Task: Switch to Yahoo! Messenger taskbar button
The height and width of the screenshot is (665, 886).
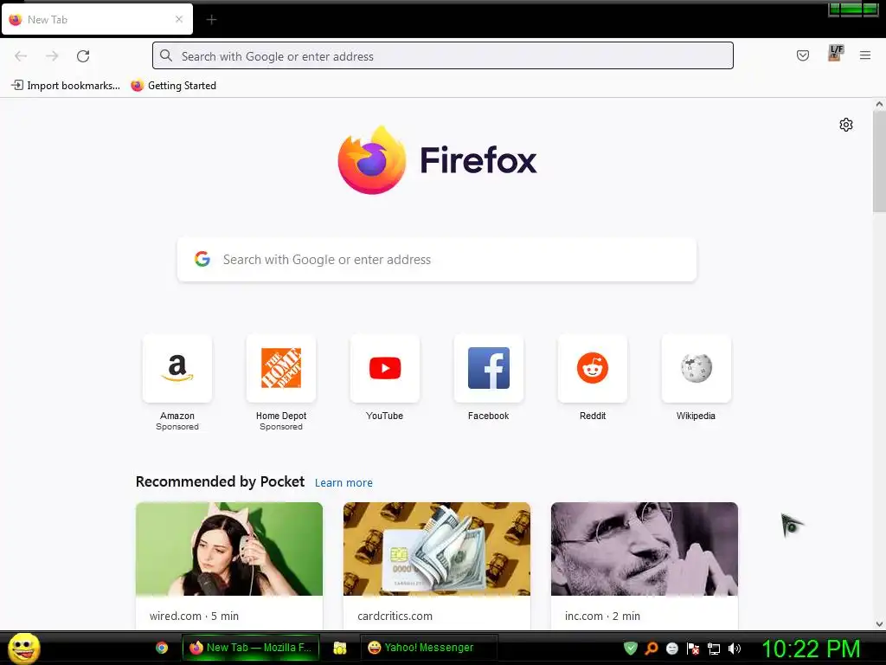Action: [429, 648]
